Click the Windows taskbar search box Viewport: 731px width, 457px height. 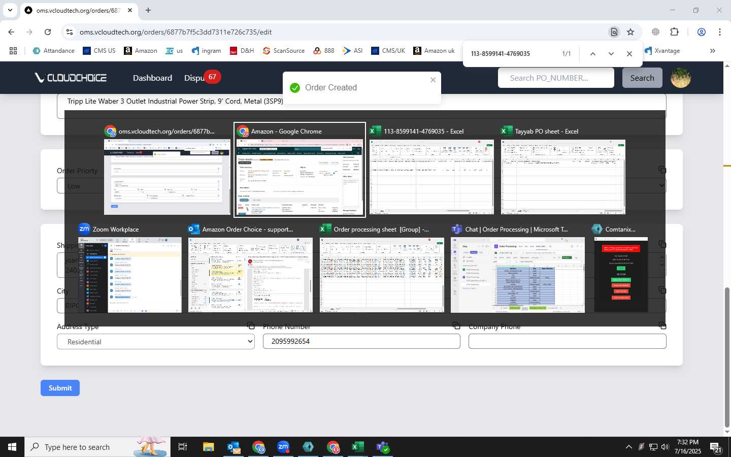(98, 447)
